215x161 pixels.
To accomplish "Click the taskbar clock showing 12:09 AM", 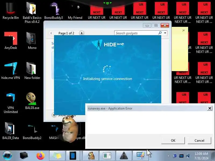I will pyautogui.click(x=201, y=156).
